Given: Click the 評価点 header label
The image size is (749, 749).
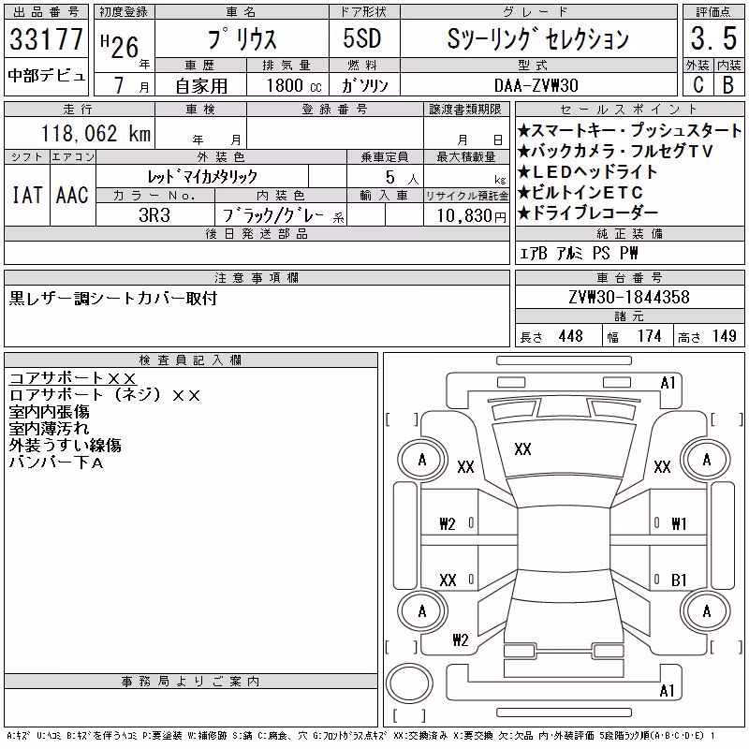Looking at the screenshot, I should pos(713,12).
